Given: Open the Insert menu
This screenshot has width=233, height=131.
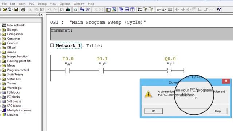Looking at the screenshot, I should click(22, 4).
